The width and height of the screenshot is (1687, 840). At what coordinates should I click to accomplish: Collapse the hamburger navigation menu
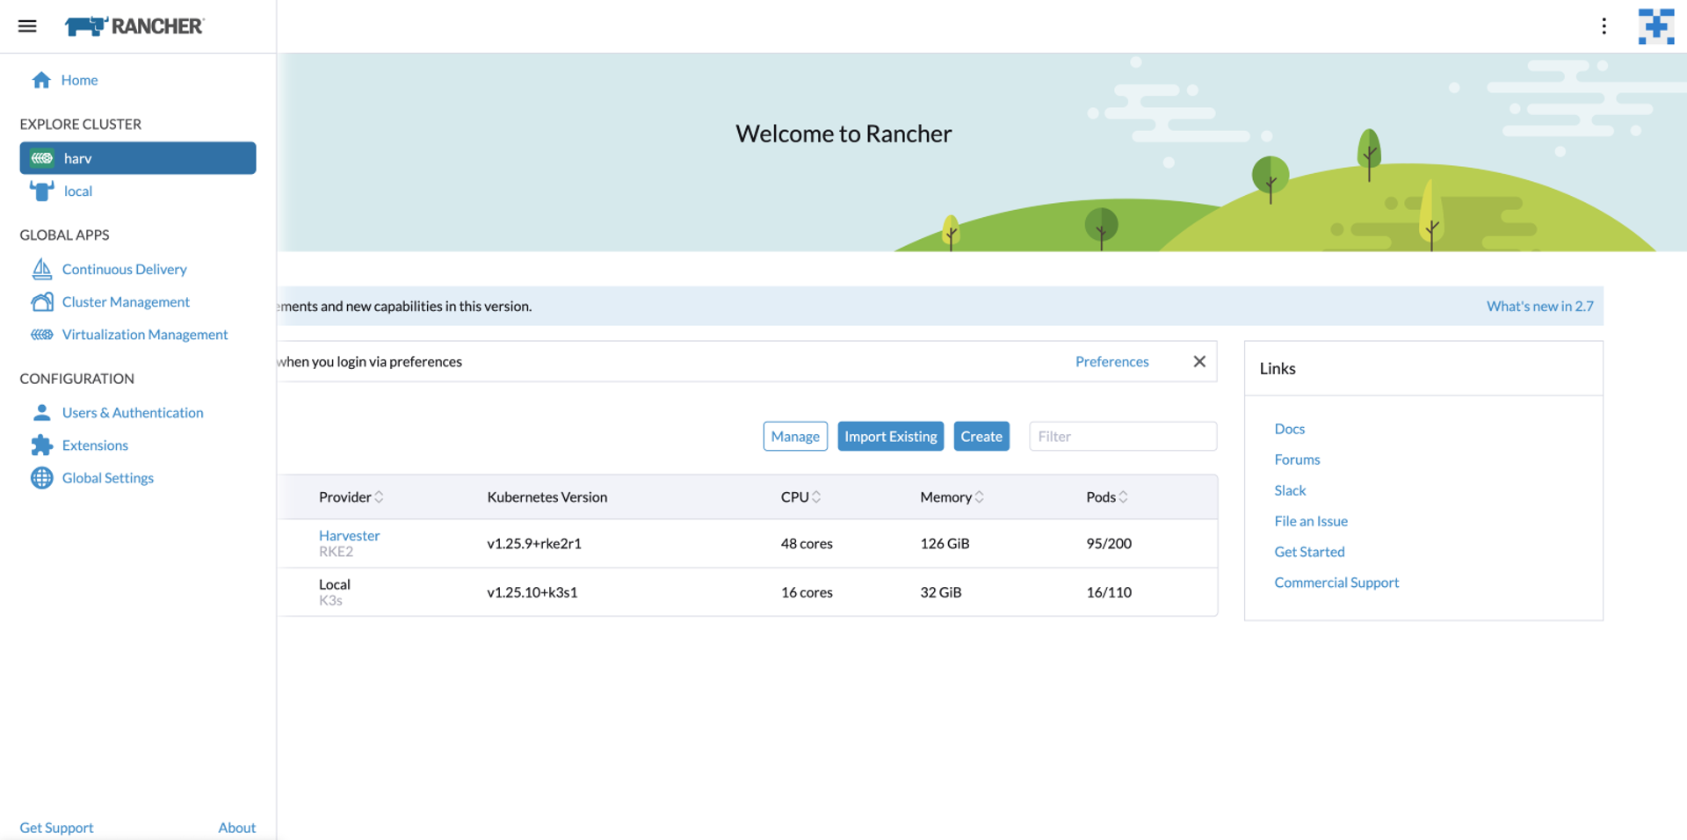(27, 26)
